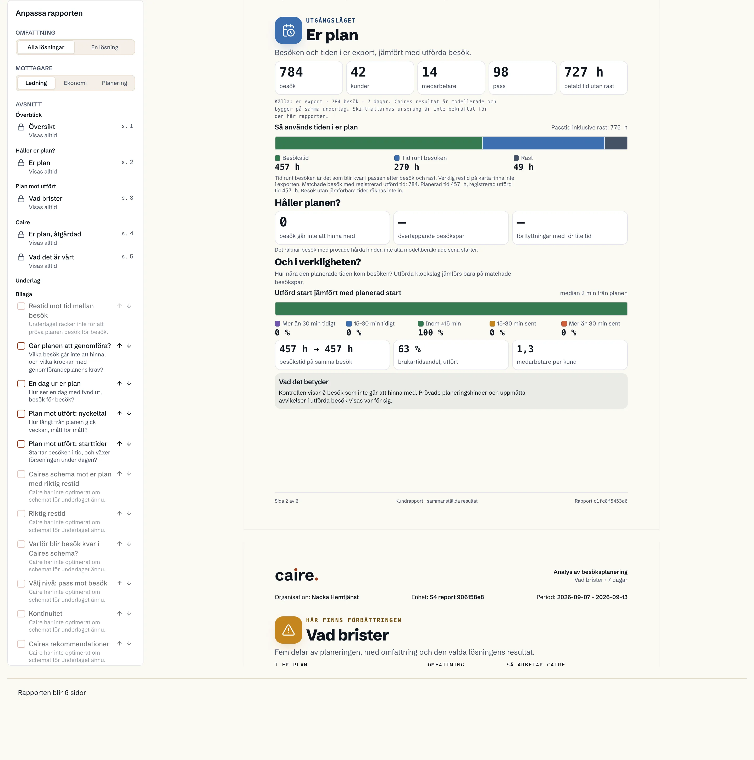Move En dag ur er plan up
The image size is (754, 760).
pyautogui.click(x=119, y=384)
